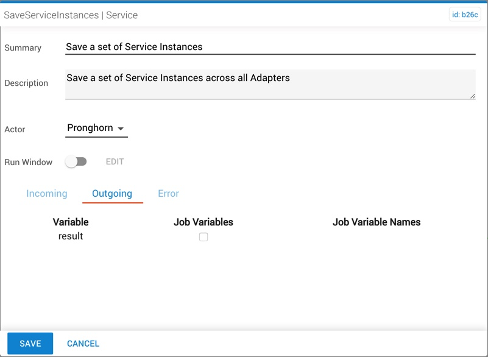The image size is (488, 357).
Task: Focus the Description text area
Action: [x=270, y=84]
